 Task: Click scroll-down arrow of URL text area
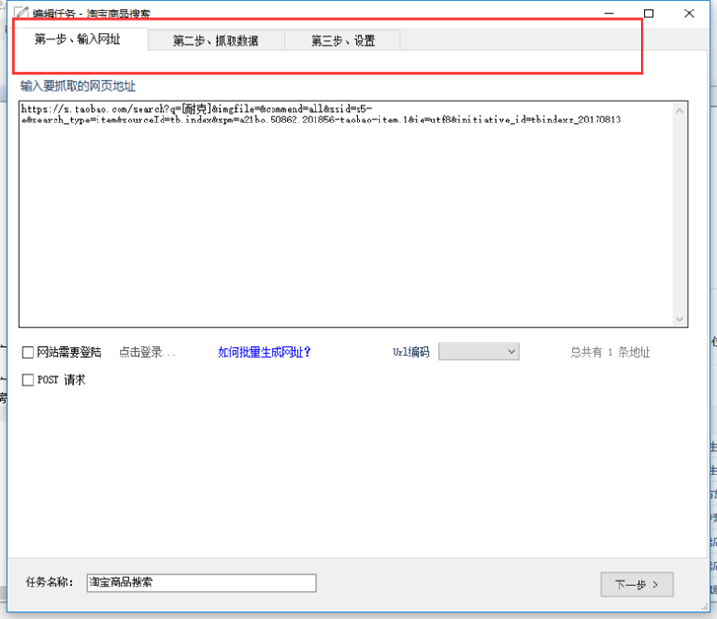[x=680, y=319]
